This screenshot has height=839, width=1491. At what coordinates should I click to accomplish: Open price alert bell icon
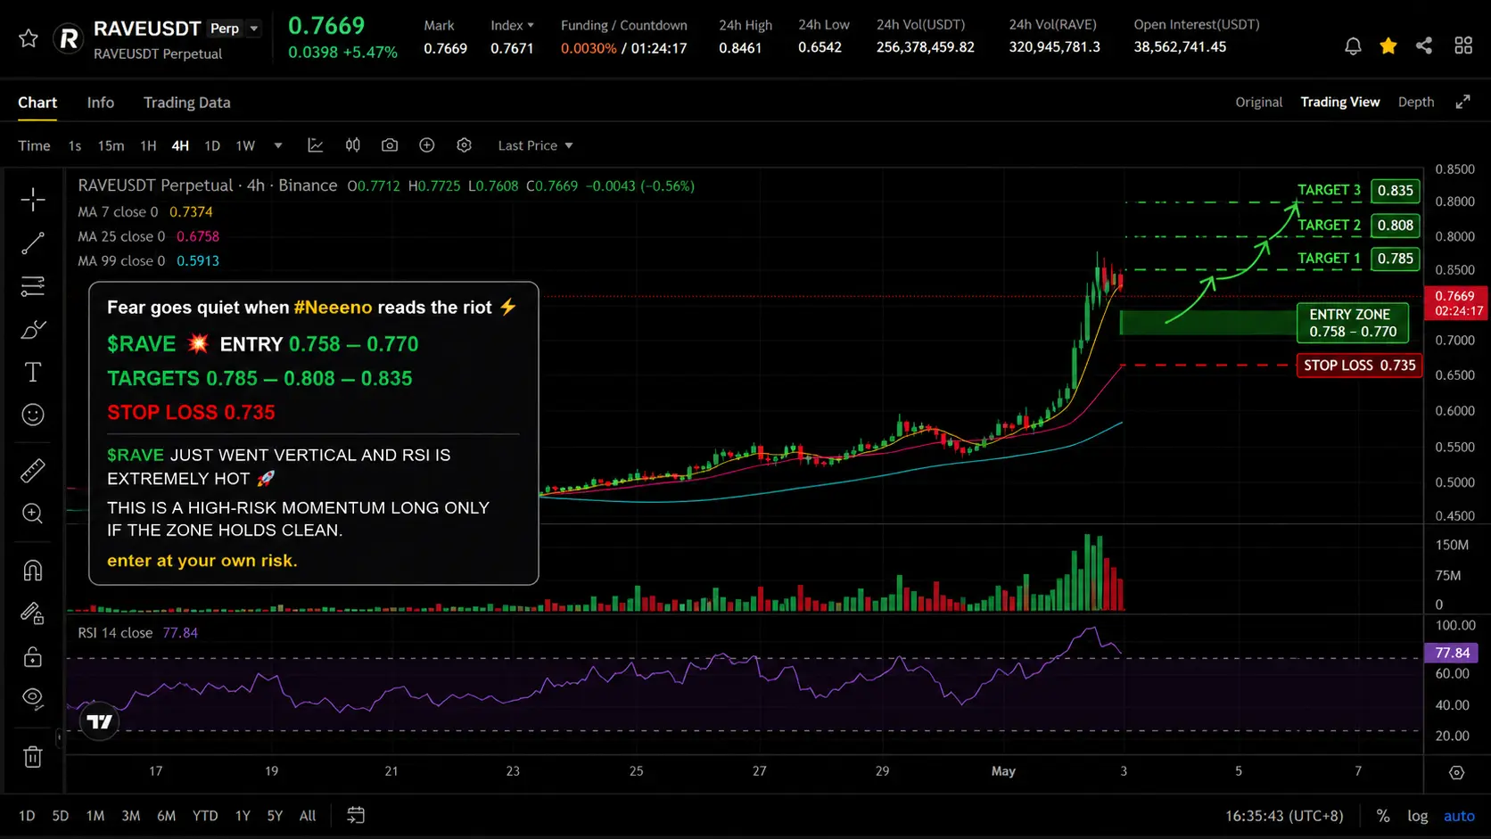pos(1353,45)
